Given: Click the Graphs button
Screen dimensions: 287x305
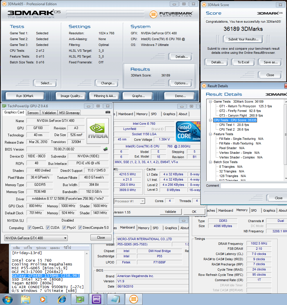Looking at the screenshot, I should 138,96.
